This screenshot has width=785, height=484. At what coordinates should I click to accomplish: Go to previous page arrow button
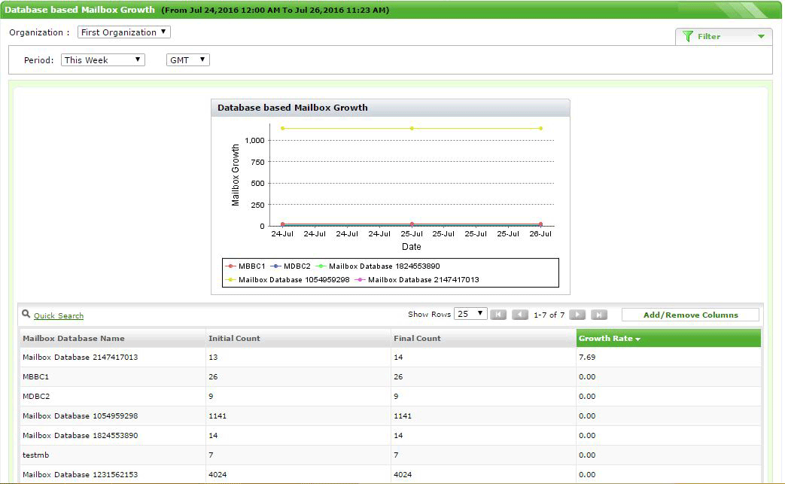click(x=519, y=315)
